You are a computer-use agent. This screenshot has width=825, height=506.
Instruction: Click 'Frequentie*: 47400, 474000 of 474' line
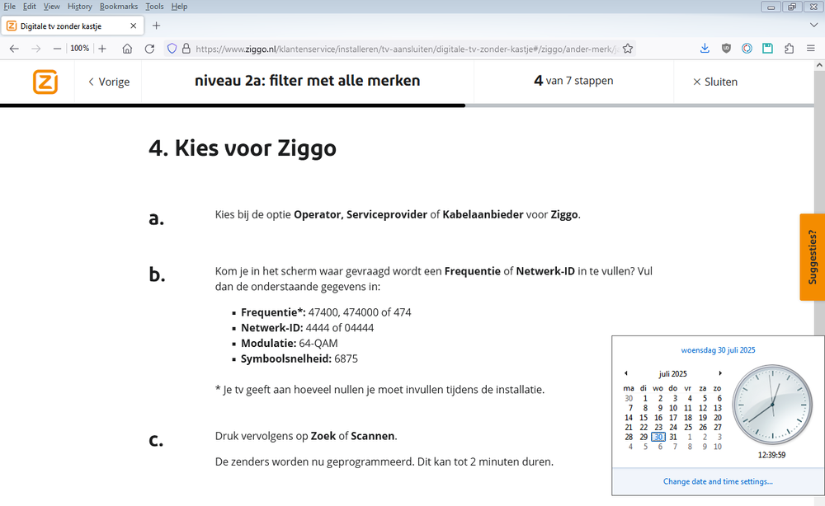(326, 312)
